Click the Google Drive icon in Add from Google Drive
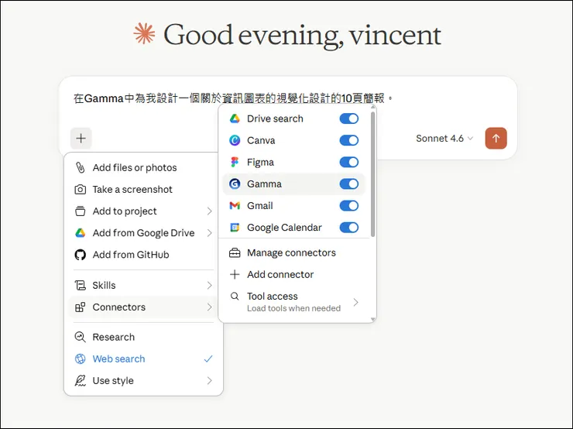The width and height of the screenshot is (573, 429). coord(80,233)
